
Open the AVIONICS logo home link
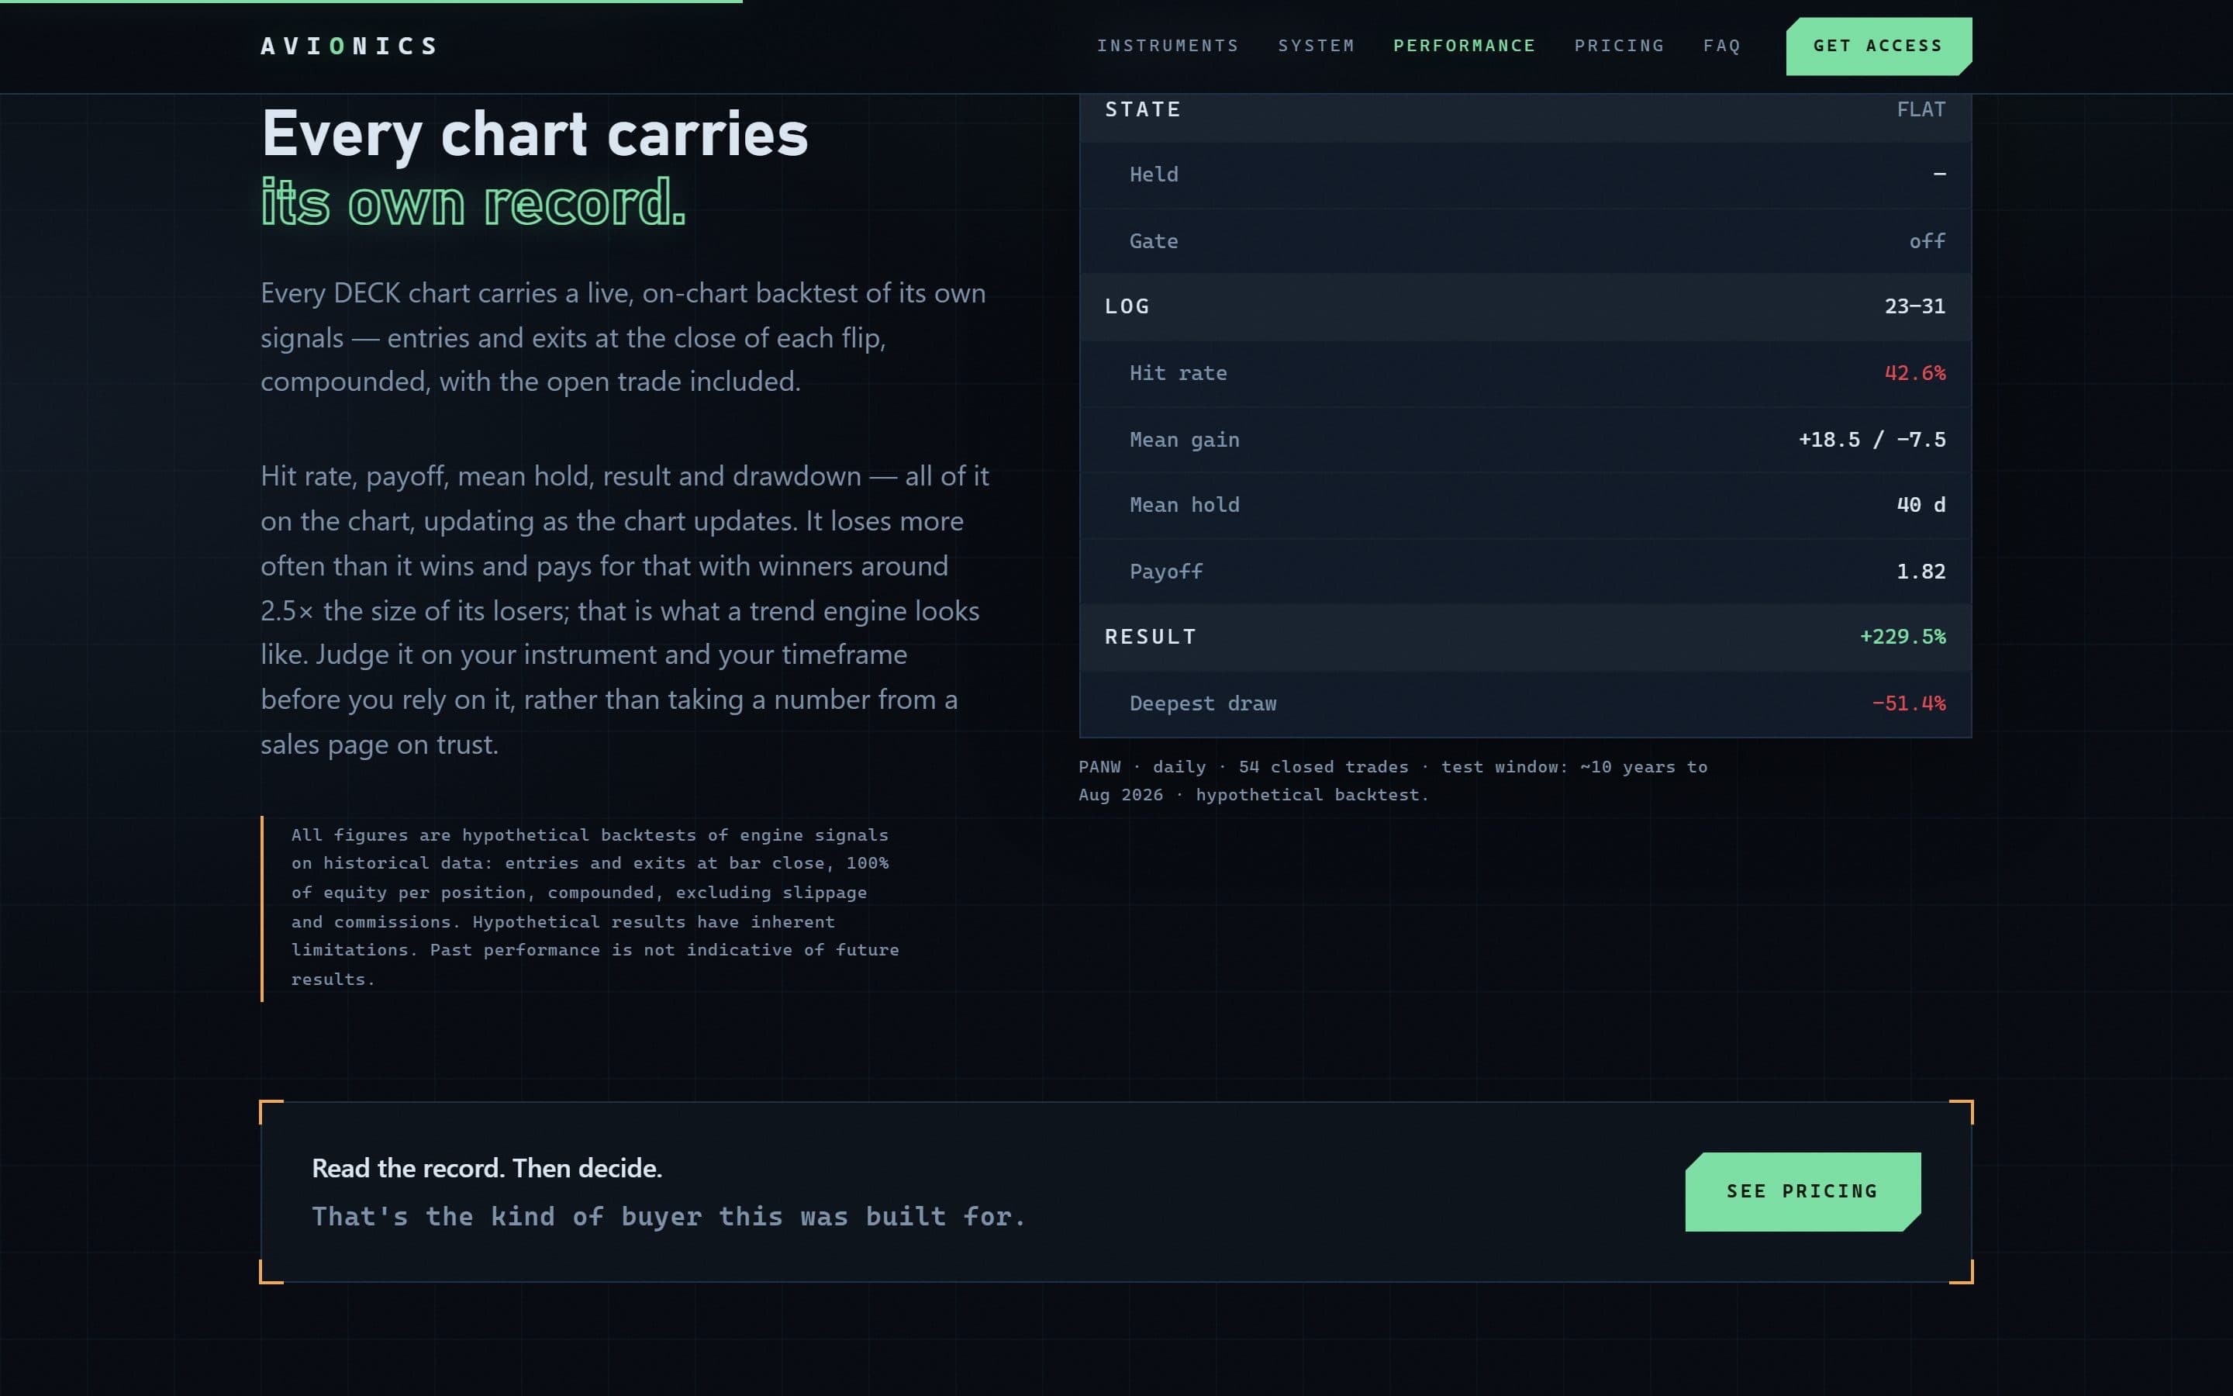(349, 47)
